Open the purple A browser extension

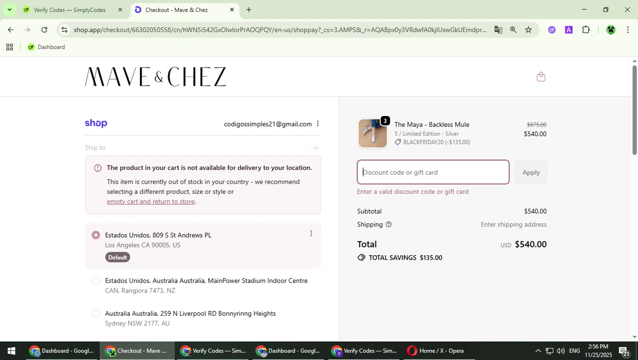click(569, 30)
